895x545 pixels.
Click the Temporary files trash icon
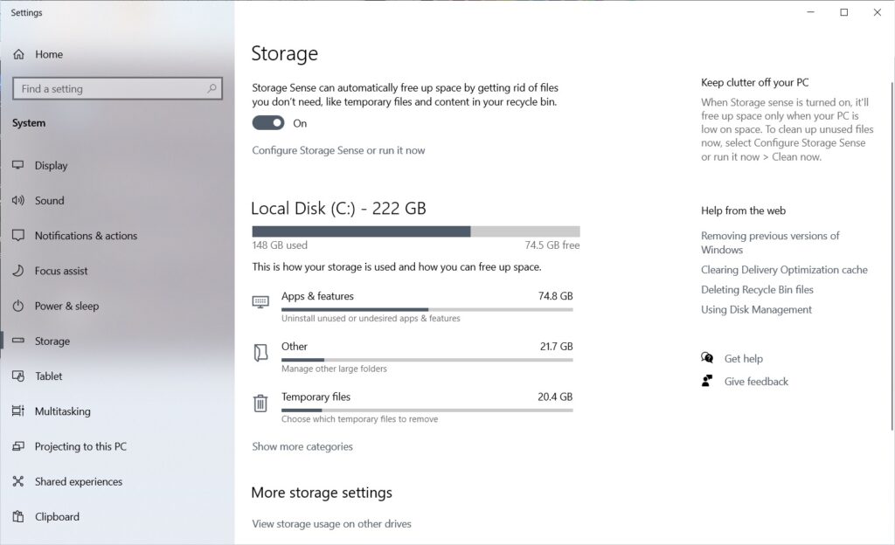pyautogui.click(x=260, y=404)
